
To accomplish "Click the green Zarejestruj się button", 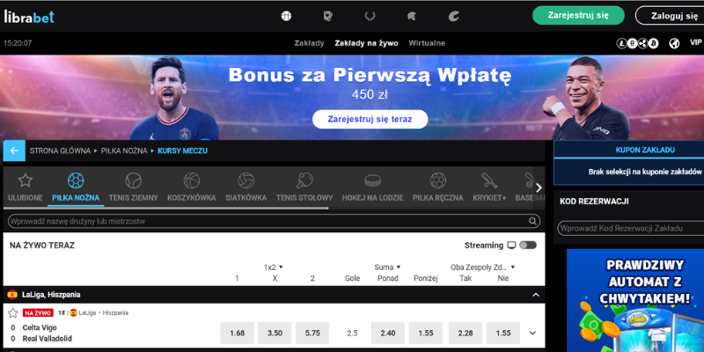I will click(x=578, y=15).
